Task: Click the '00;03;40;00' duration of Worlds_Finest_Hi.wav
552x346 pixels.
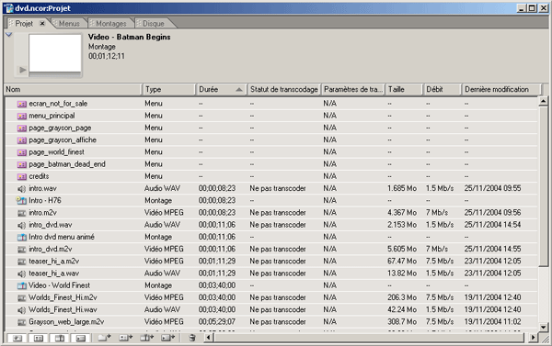Action: tap(217, 309)
